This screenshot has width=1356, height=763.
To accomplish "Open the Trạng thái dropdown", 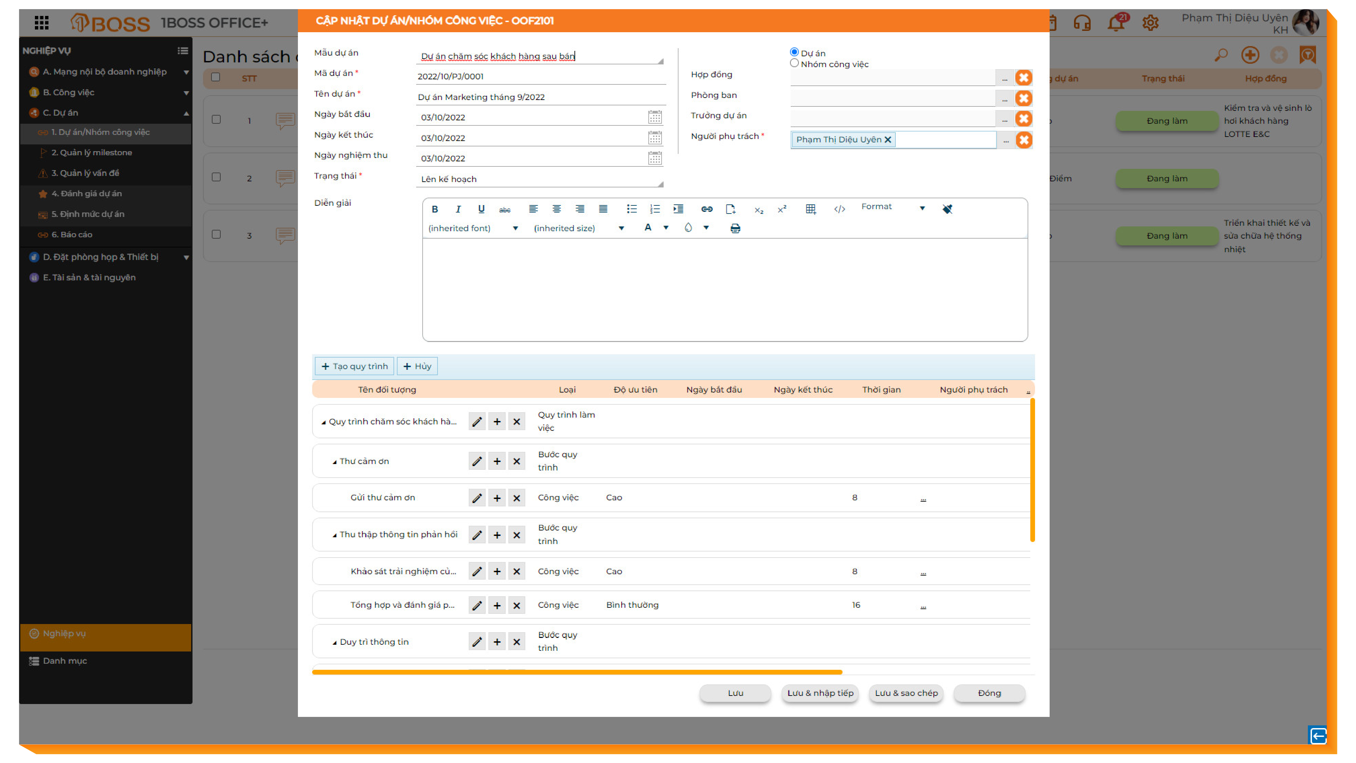I will pos(540,179).
